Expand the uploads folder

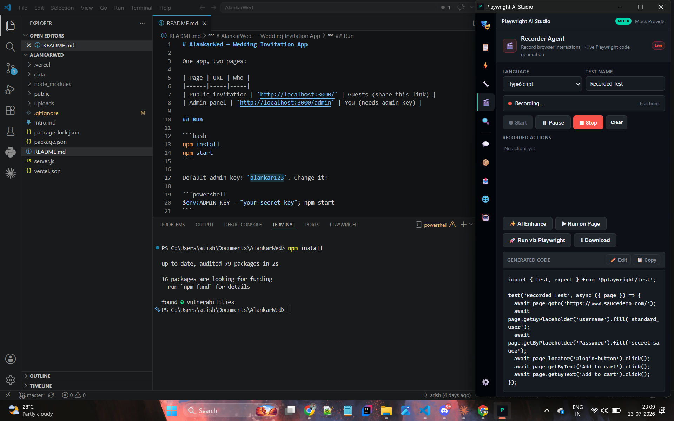(x=44, y=103)
